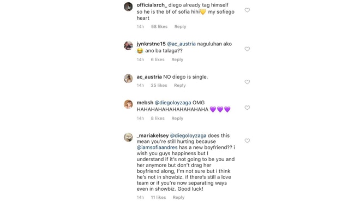Reply to officialxrch_'s comment
This screenshot has height=201, width=360.
180,27
